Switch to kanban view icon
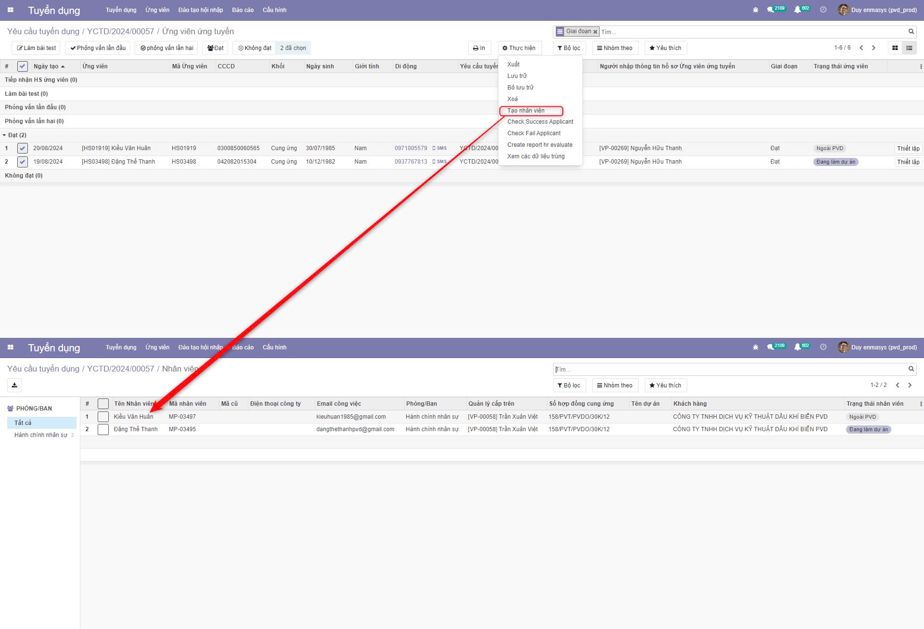The height and width of the screenshot is (629, 924). pos(895,48)
